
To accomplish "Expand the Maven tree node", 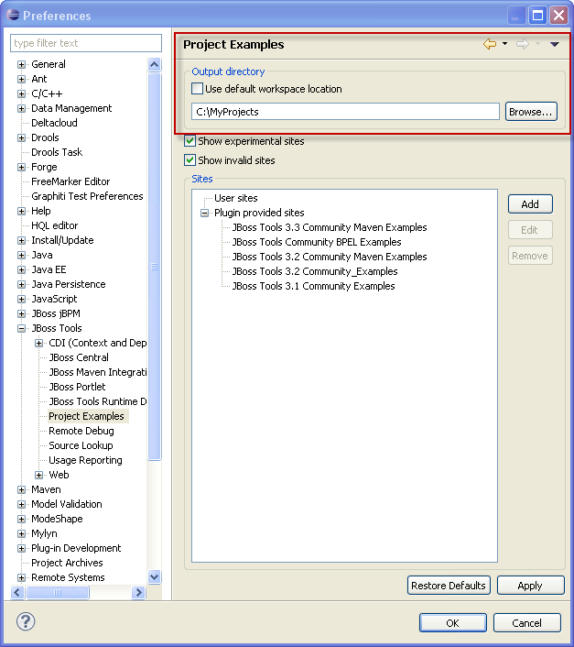I will pos(21,489).
